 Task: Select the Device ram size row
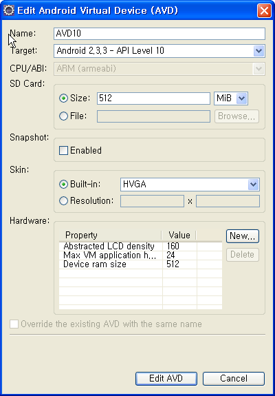pos(140,264)
